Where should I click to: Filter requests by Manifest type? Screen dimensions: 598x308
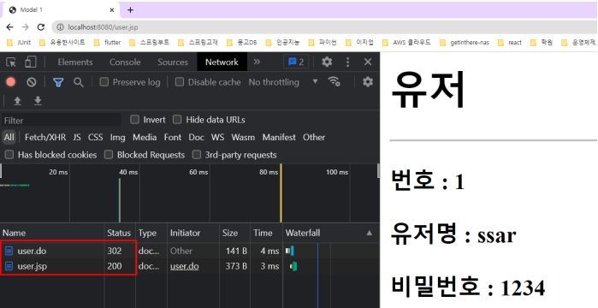click(x=279, y=137)
